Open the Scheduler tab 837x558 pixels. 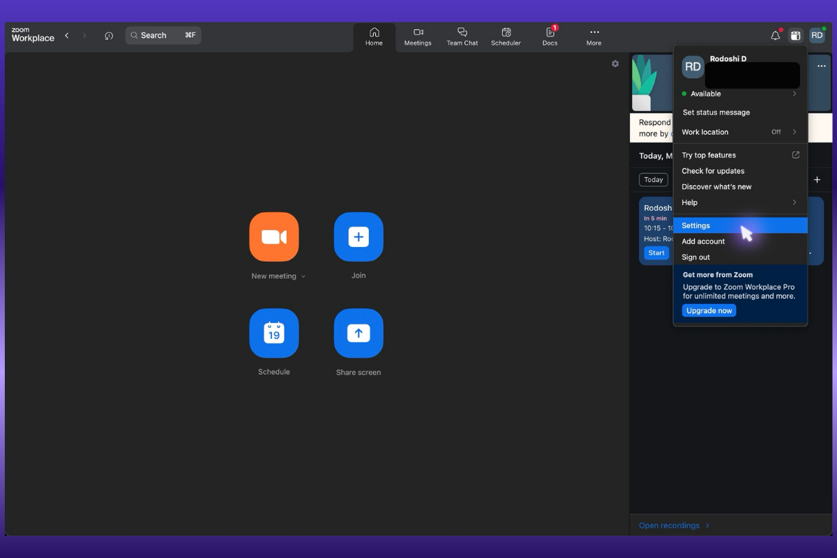[x=506, y=37]
